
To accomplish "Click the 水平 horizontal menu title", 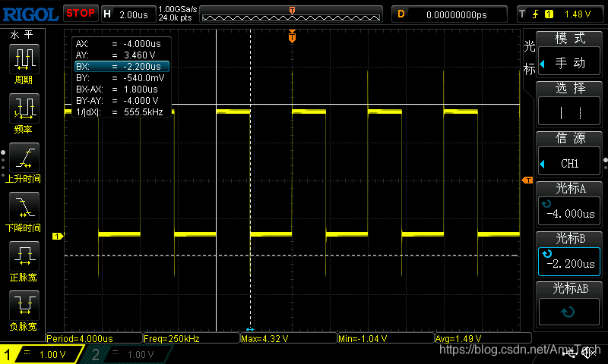I will tap(22, 35).
